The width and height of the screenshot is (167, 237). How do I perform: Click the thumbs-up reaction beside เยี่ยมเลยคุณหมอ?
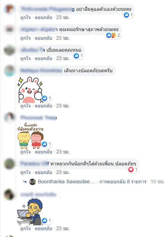pos(76,56)
